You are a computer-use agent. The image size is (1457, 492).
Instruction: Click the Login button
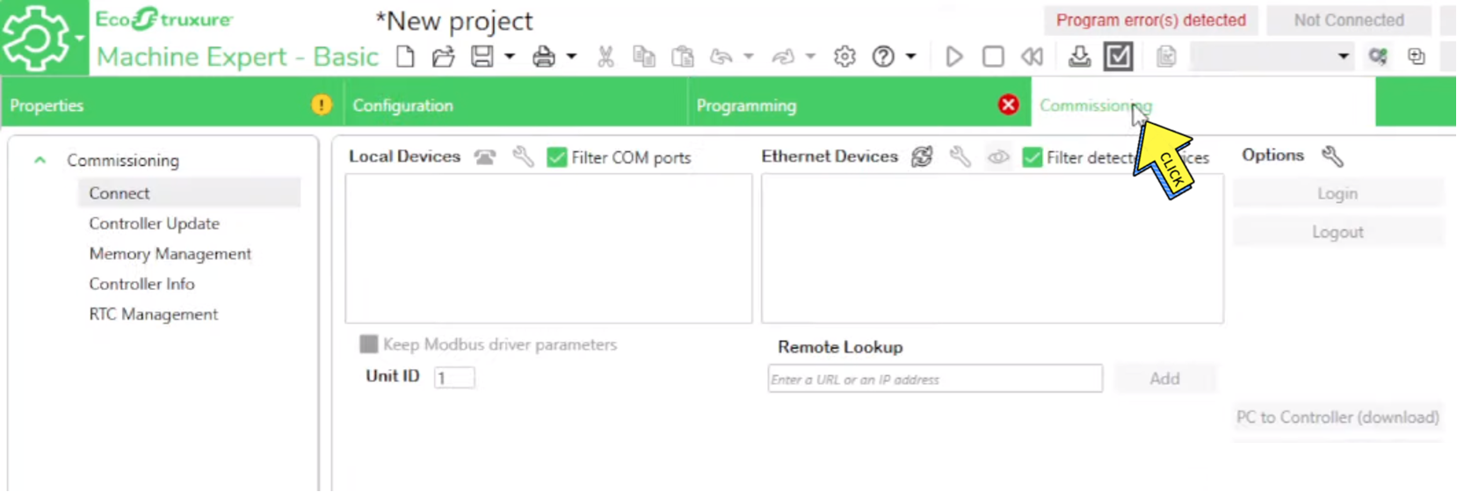1337,193
